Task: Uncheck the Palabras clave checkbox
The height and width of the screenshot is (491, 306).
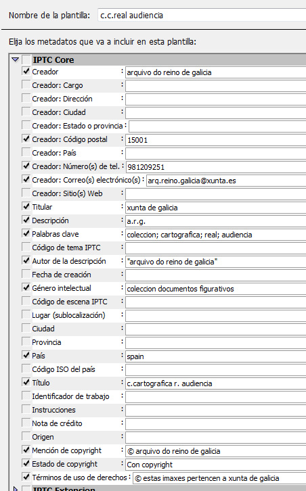Action: [x=26, y=233]
